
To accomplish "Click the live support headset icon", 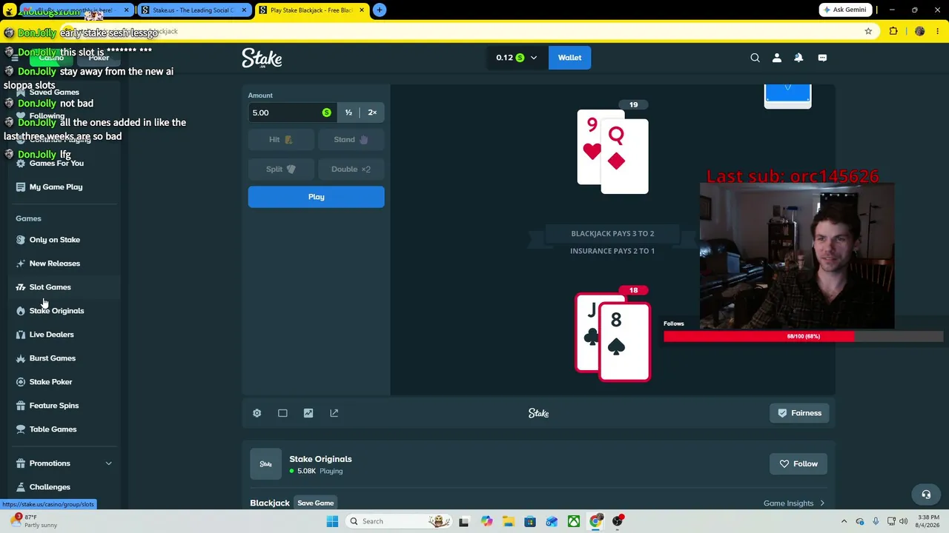I will tap(926, 495).
